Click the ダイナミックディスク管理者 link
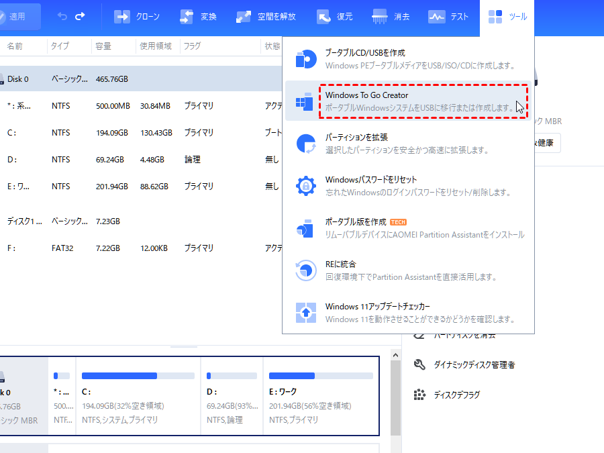The height and width of the screenshot is (453, 604). click(474, 365)
